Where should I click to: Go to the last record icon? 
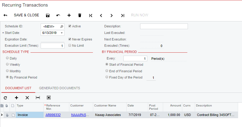pyautogui.click(x=122, y=15)
